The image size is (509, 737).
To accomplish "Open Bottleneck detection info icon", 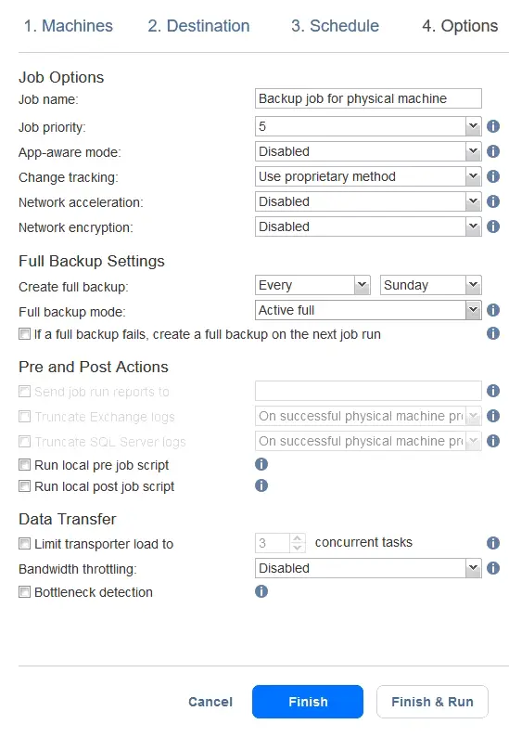I will point(261,591).
